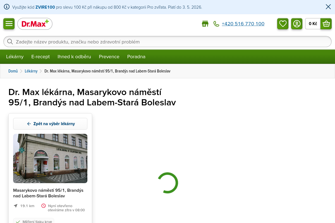
Task: Open the pharmacy storefront photo
Action: coord(50,158)
